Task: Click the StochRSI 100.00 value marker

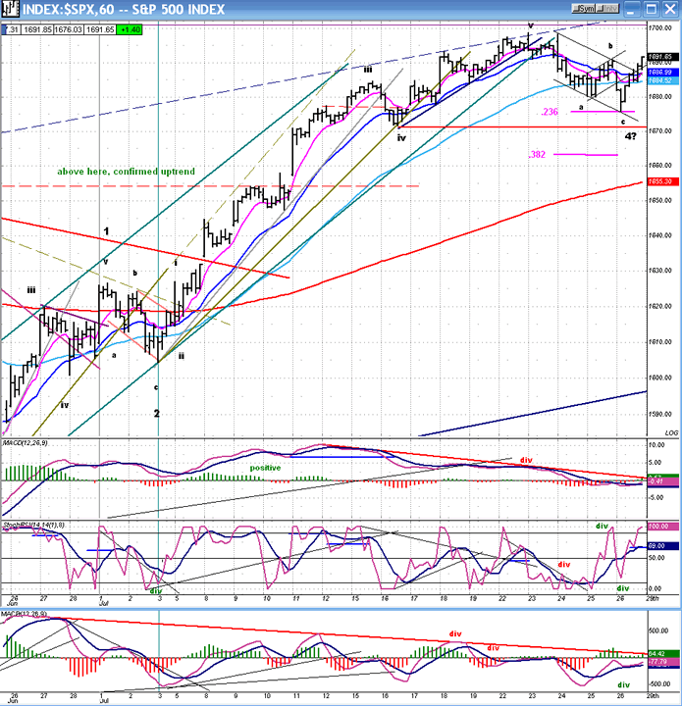Action: 662,527
